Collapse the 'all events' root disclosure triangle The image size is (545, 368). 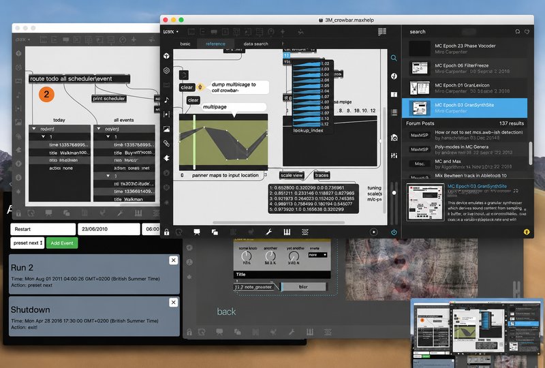coord(99,129)
